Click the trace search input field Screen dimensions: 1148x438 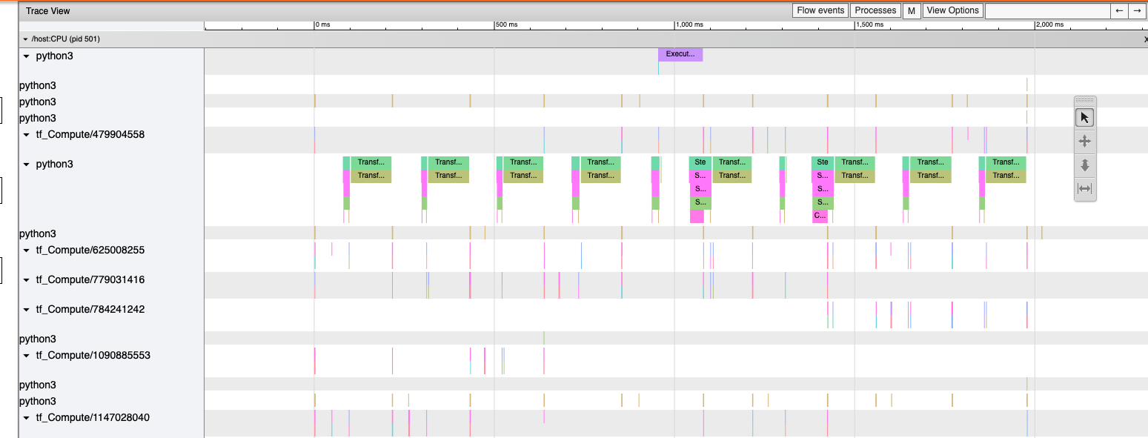(1046, 10)
